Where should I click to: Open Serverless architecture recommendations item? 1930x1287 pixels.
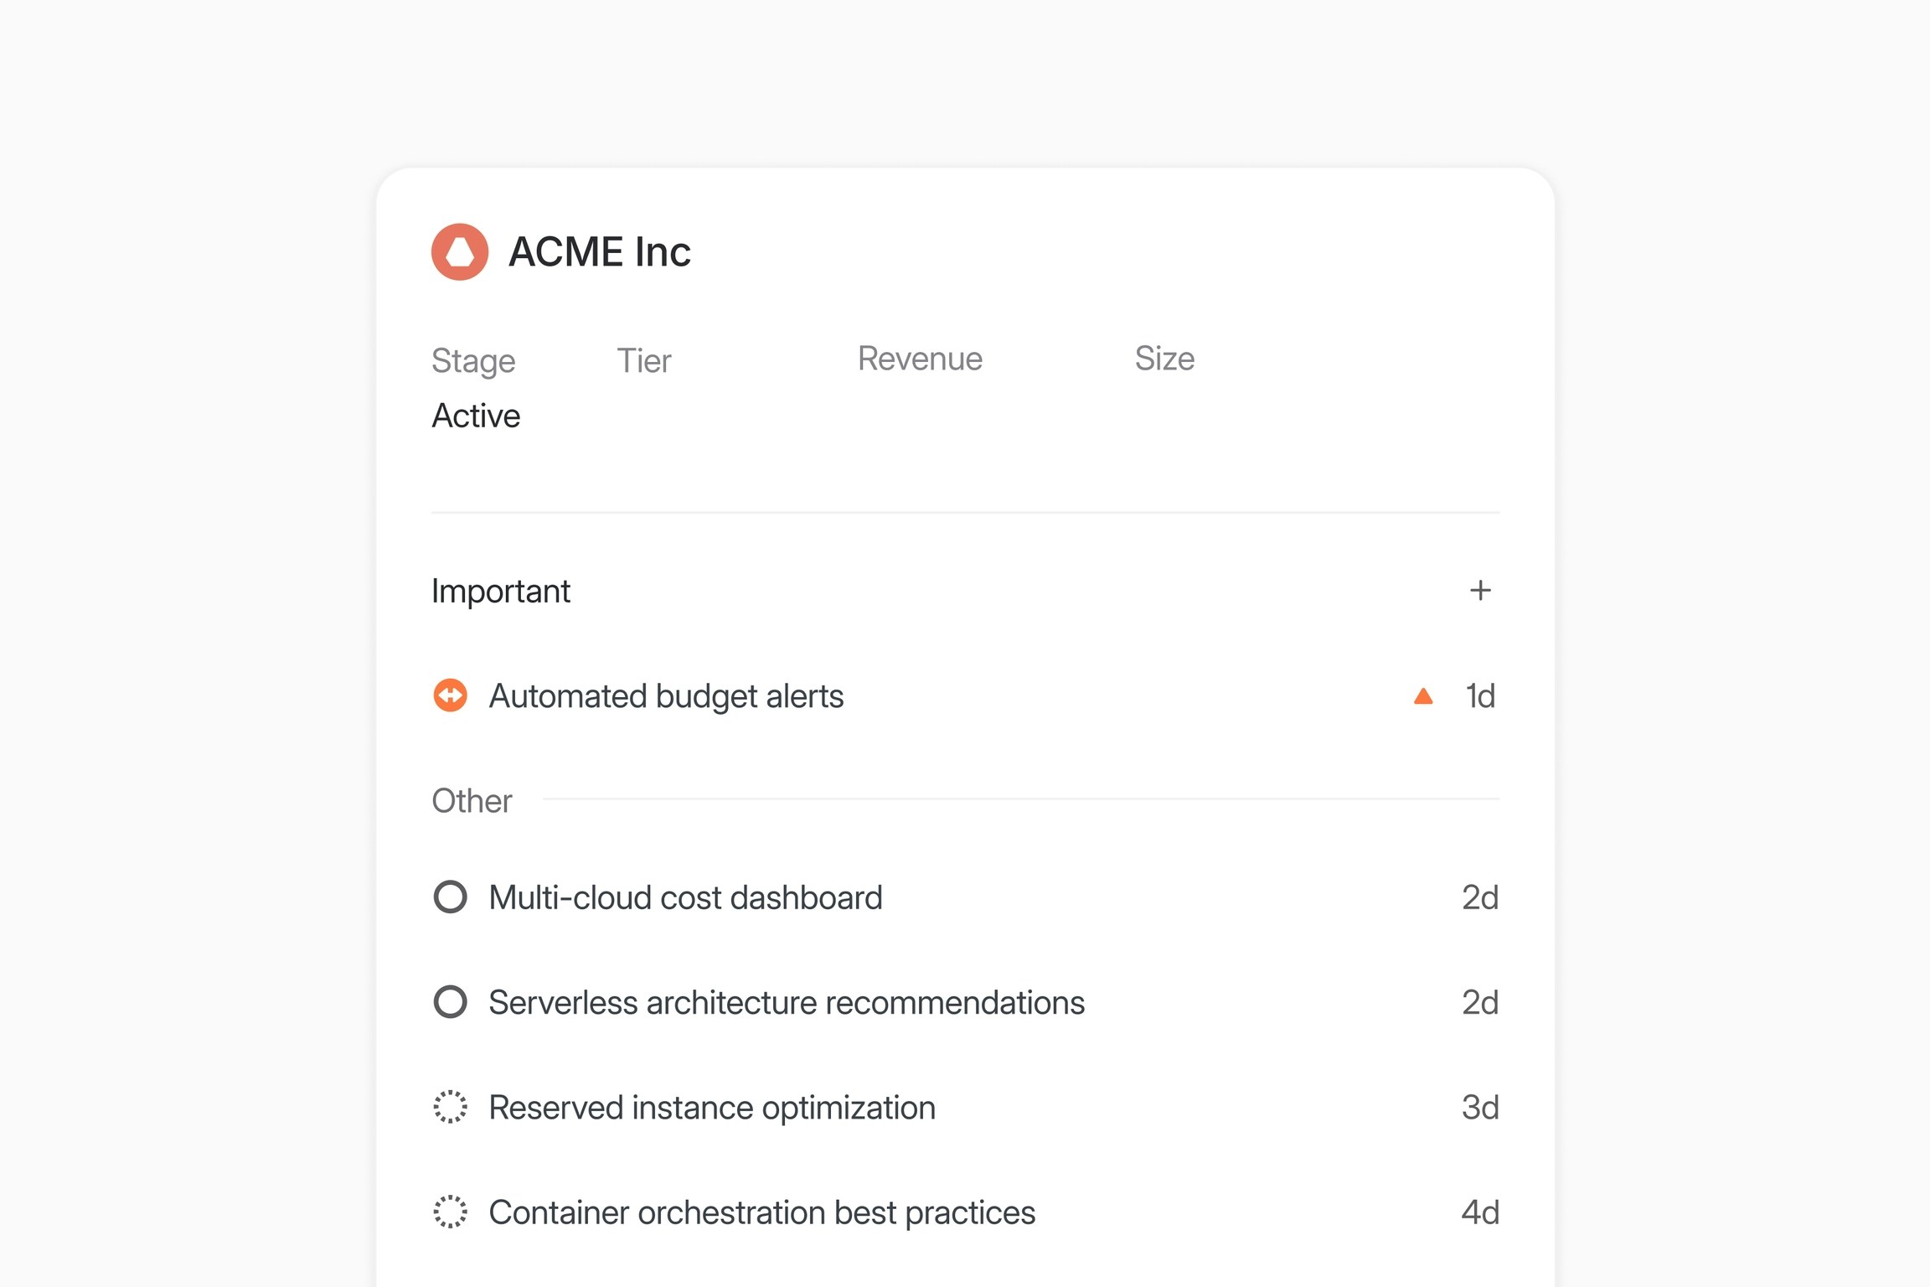click(x=786, y=1002)
